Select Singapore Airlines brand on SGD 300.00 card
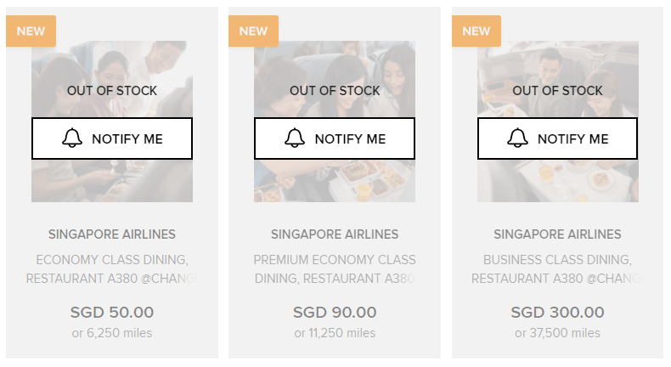Viewport: 671px width, 367px height. (558, 234)
